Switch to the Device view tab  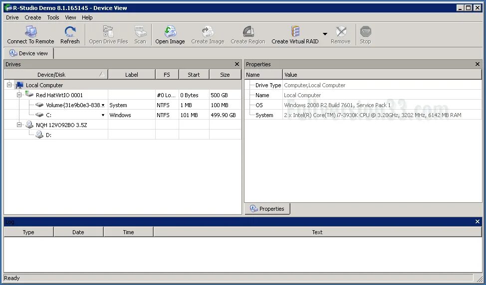click(x=28, y=53)
